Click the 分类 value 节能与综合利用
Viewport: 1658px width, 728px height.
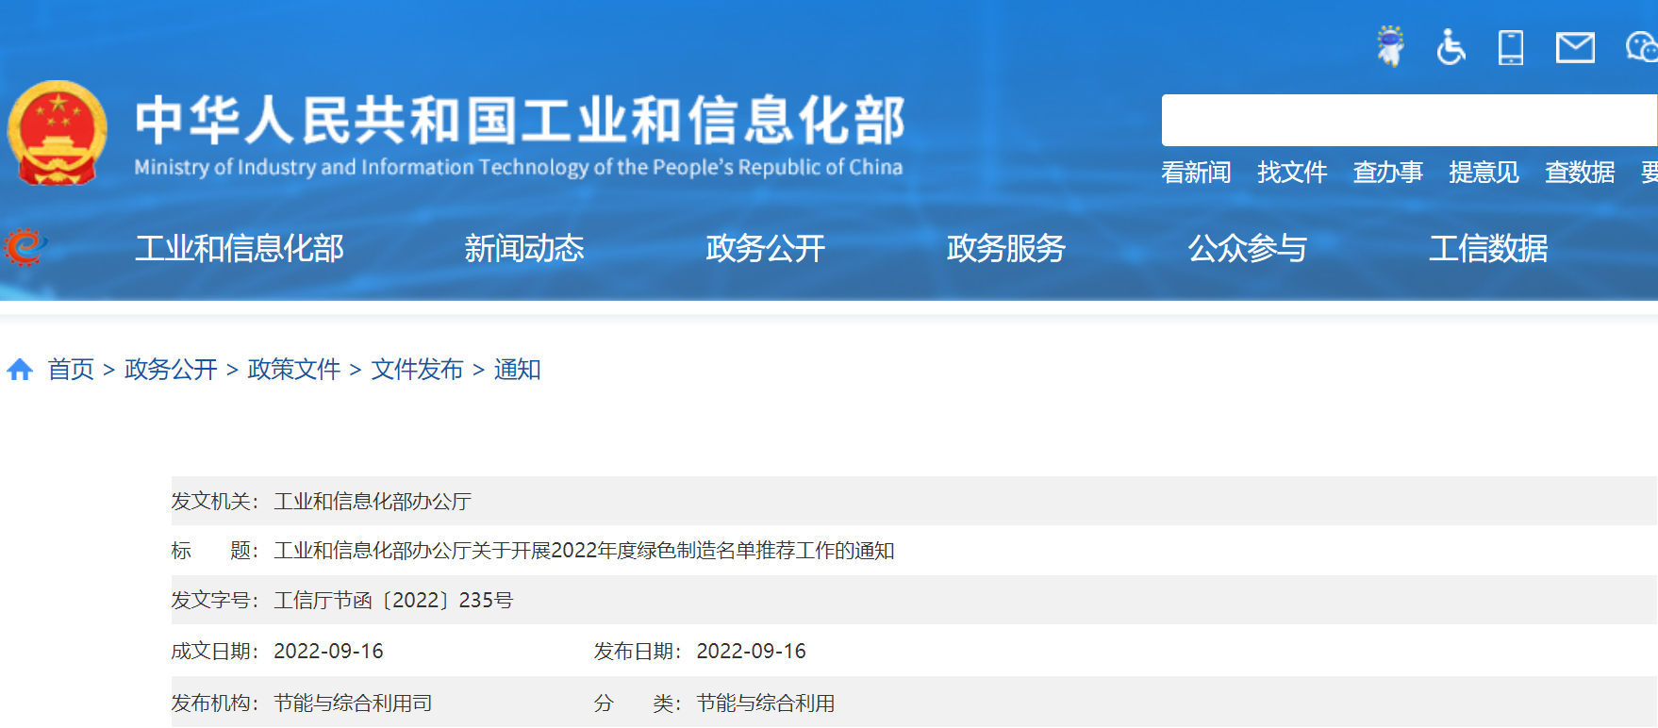point(766,703)
